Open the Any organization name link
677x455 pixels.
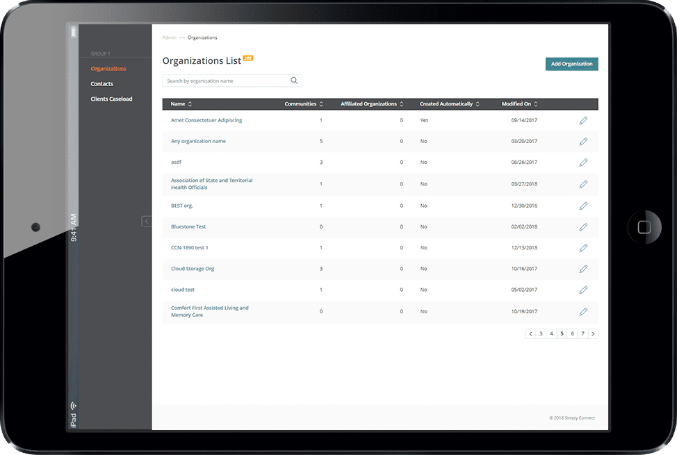[198, 141]
